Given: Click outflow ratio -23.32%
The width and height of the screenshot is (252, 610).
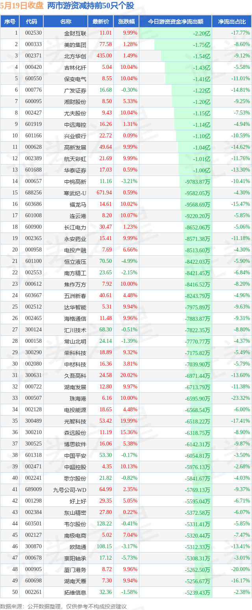Looking at the screenshot, I should tap(240, 398).
